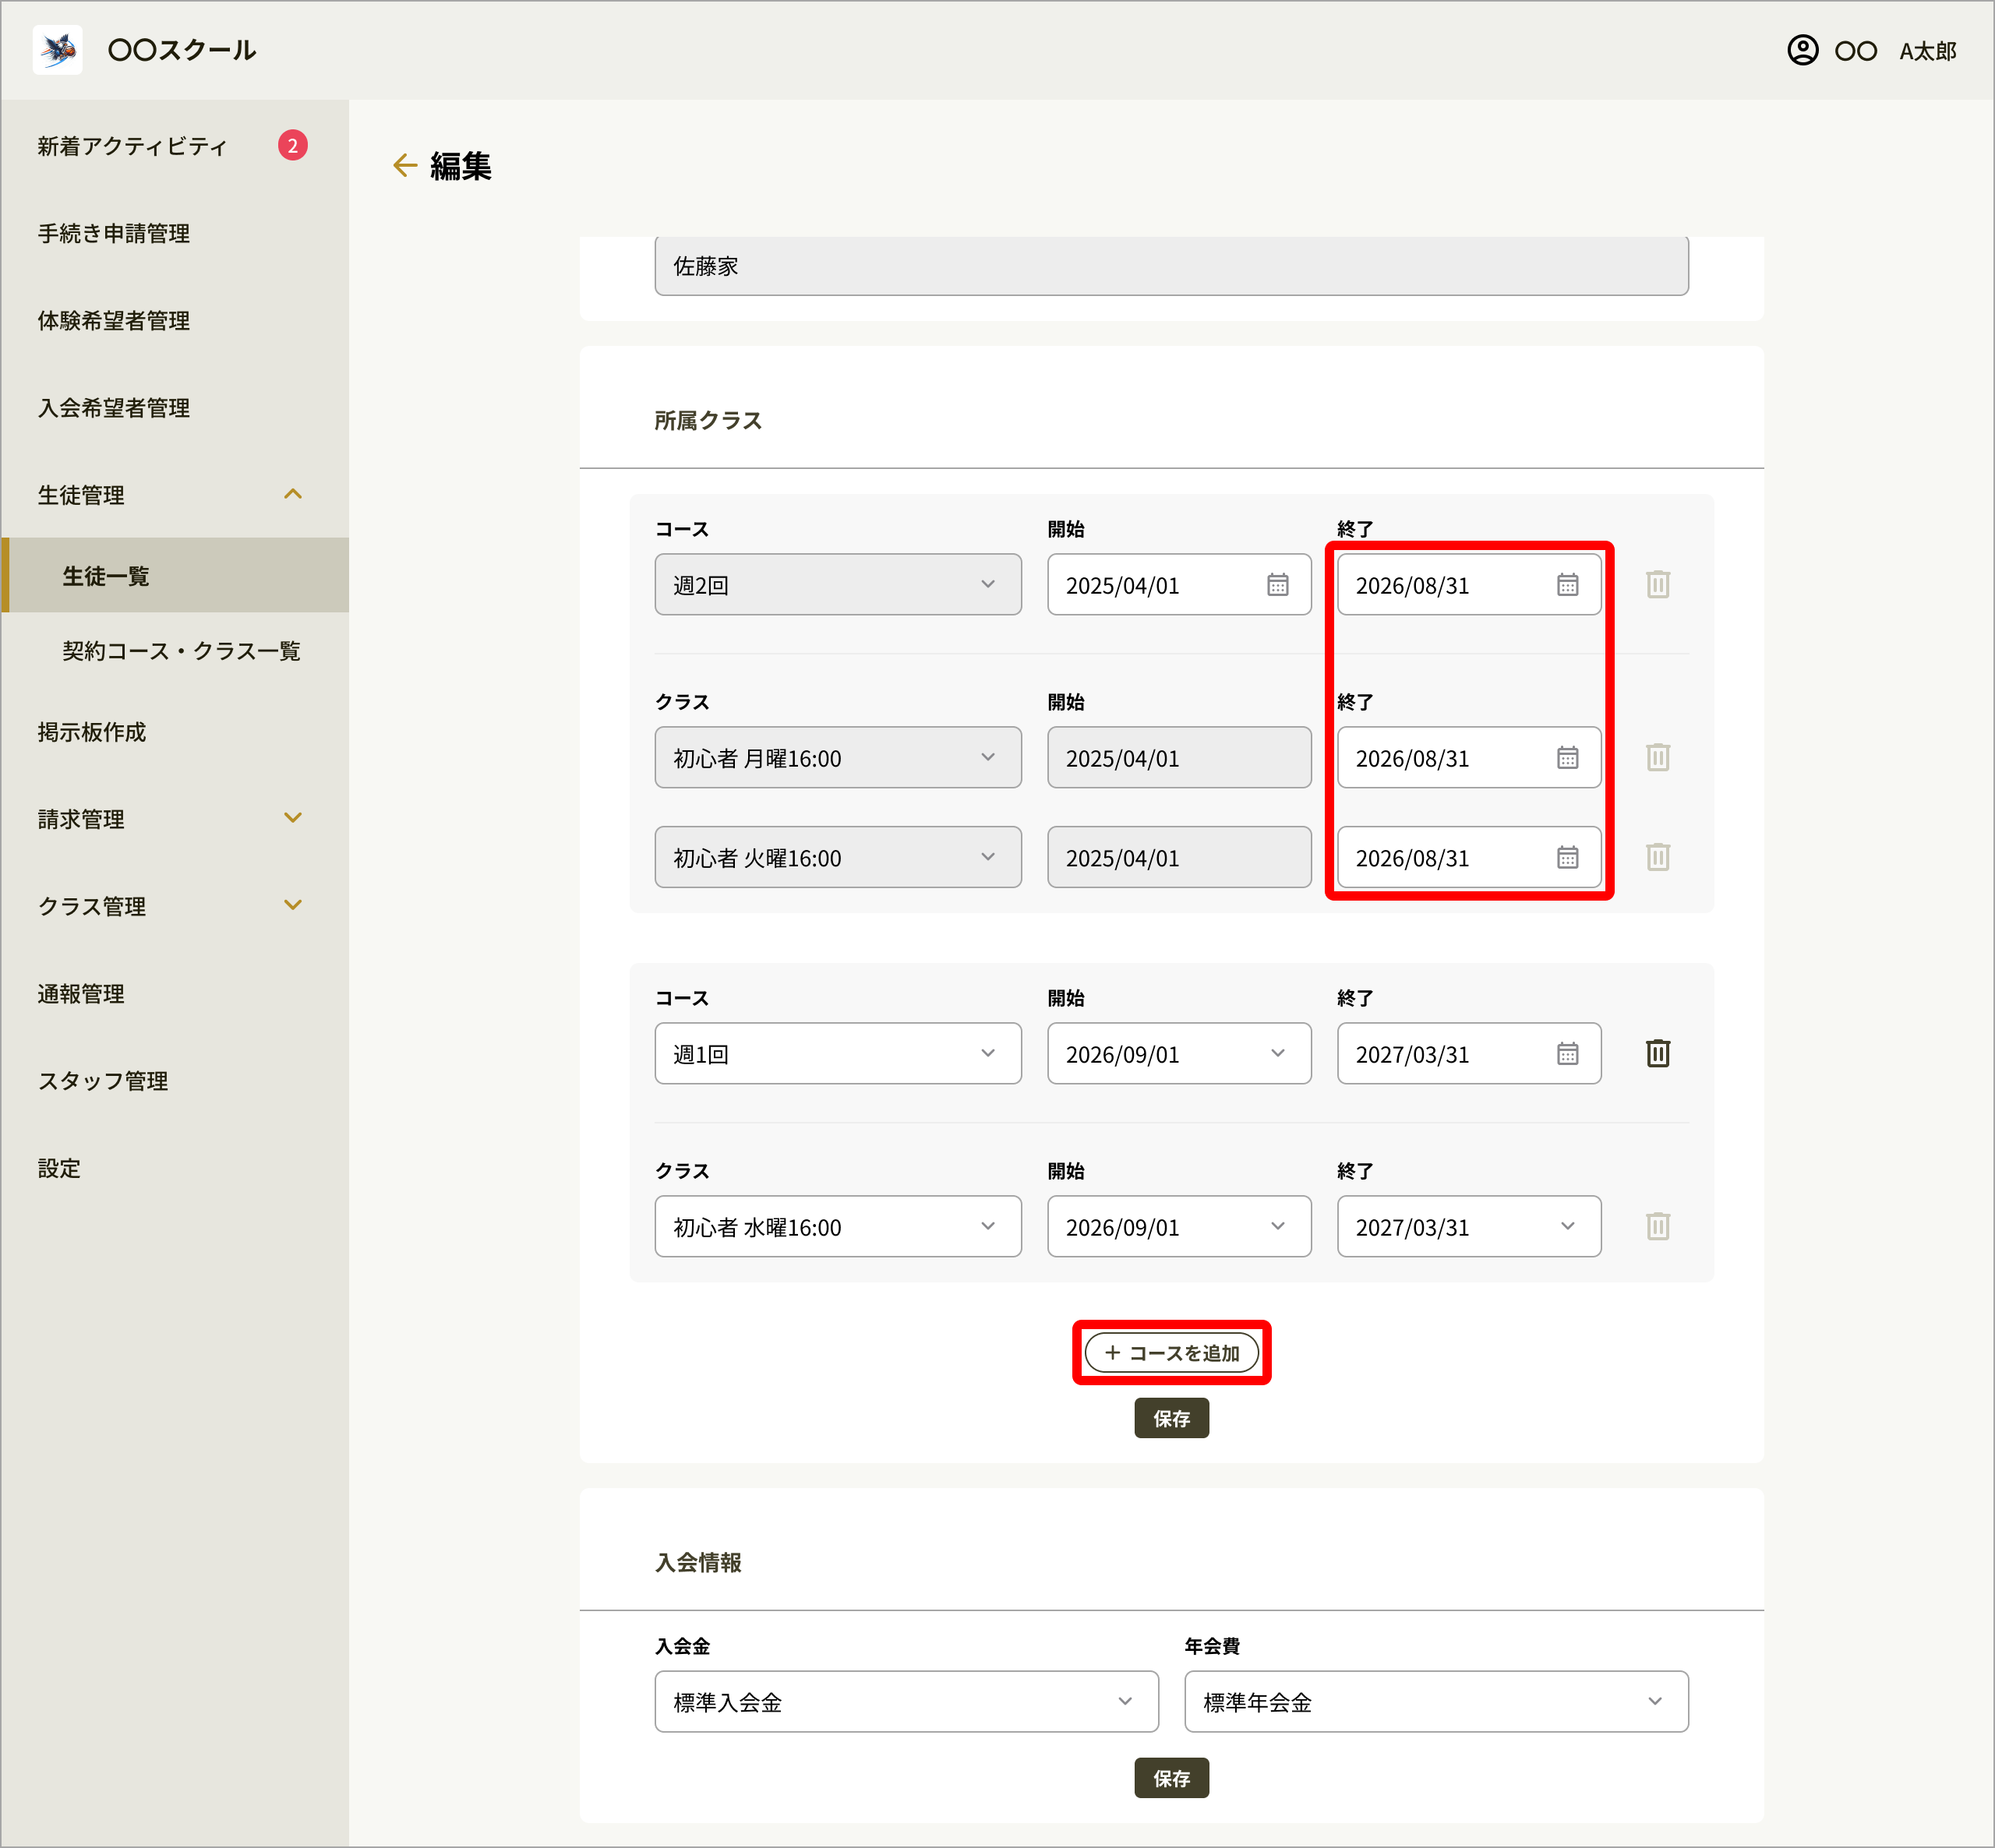This screenshot has width=1995, height=1848.
Task: Open the 週2回 course dropdown
Action: point(837,585)
